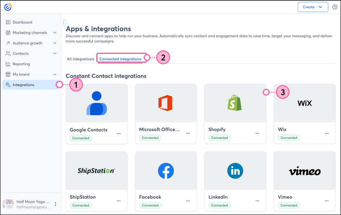Screen dimensions: 341x215
Task: Click the Integrations wrench icon
Action: 8,85
